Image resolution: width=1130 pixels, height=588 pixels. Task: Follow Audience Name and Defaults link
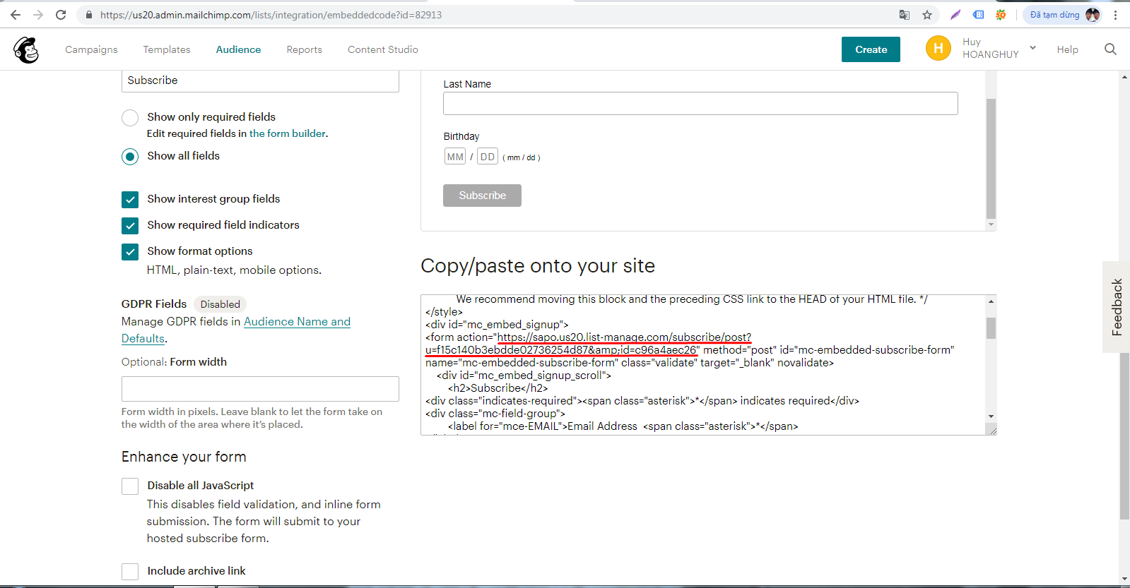pos(236,330)
